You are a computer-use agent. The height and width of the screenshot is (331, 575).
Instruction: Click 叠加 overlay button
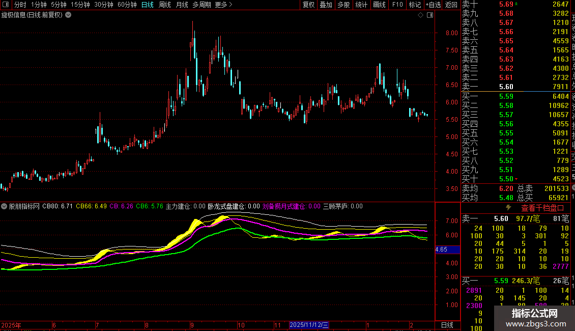coord(326,5)
